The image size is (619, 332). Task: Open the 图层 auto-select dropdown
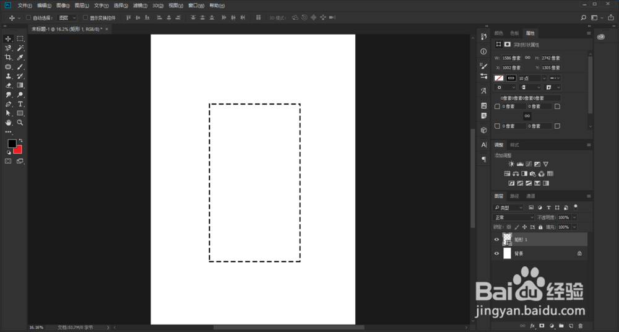67,18
